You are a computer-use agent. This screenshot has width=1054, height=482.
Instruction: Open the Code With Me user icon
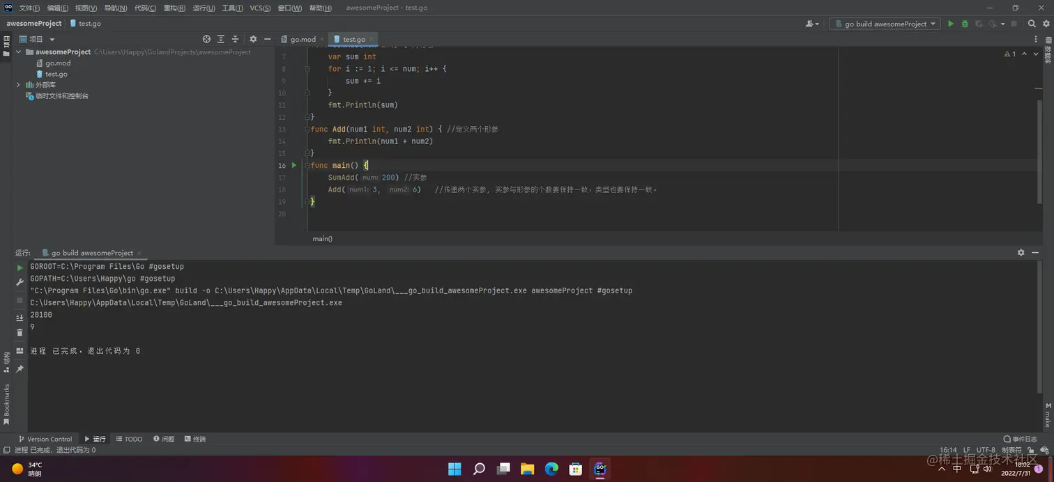pyautogui.click(x=811, y=24)
